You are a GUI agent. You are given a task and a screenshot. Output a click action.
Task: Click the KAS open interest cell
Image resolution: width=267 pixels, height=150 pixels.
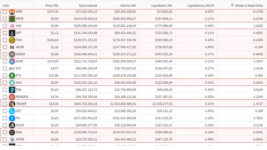[85, 83]
